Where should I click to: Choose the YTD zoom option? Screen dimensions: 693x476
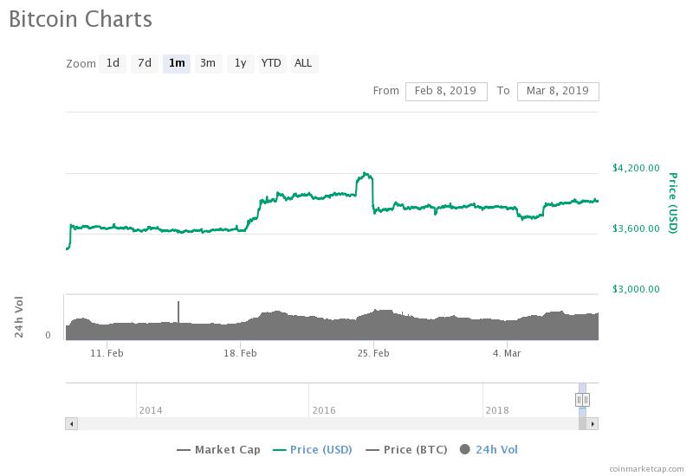pyautogui.click(x=271, y=63)
